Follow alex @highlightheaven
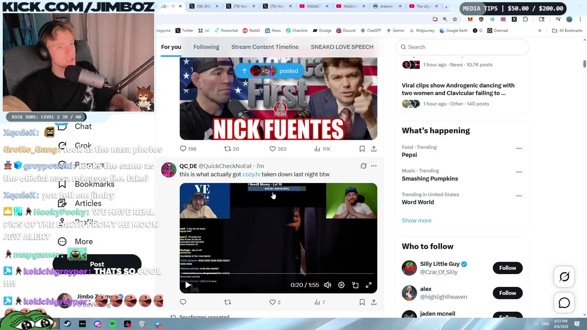Screen dimensions: 587x330 tap(507, 293)
